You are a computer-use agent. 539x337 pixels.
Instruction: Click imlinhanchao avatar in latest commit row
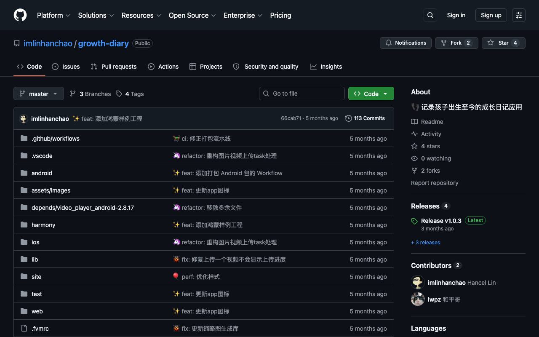click(x=24, y=119)
